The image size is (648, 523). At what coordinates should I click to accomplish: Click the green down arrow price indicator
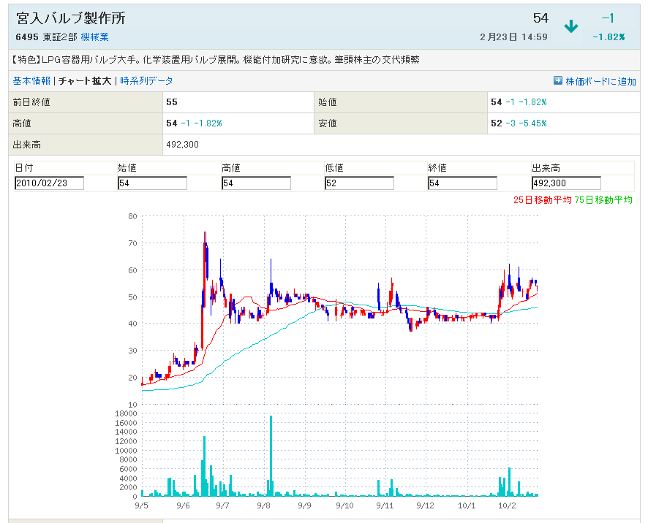coord(571,27)
